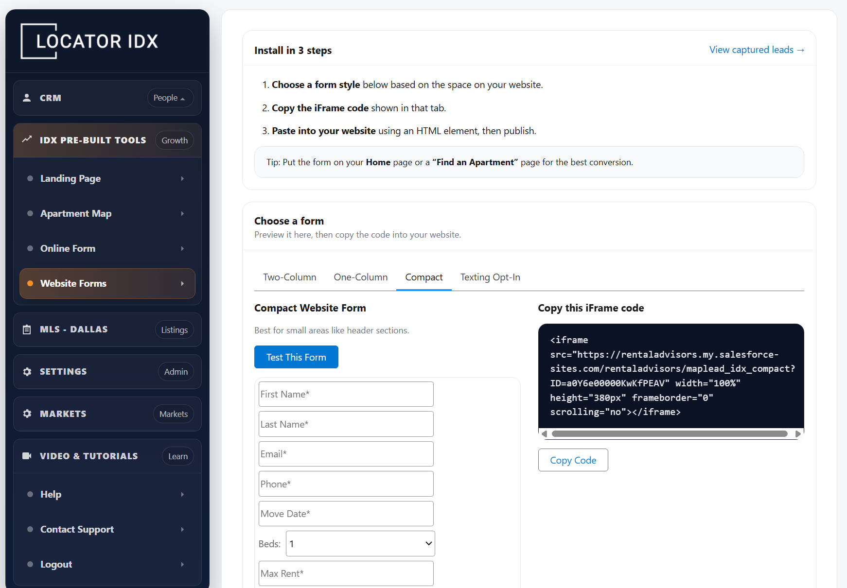847x588 pixels.
Task: Click the bullet dot beside Help
Action: pos(30,494)
